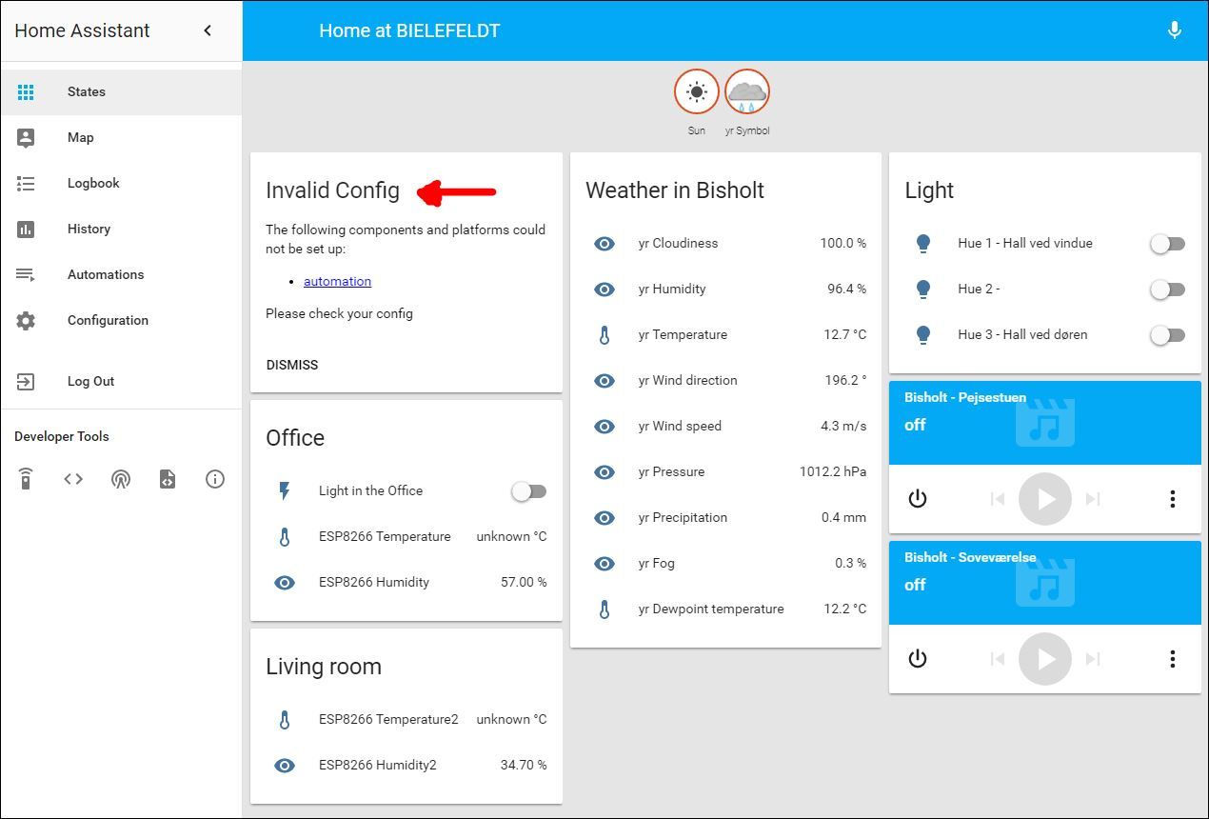Click the Sun weather icon
The width and height of the screenshot is (1209, 819).
[696, 90]
